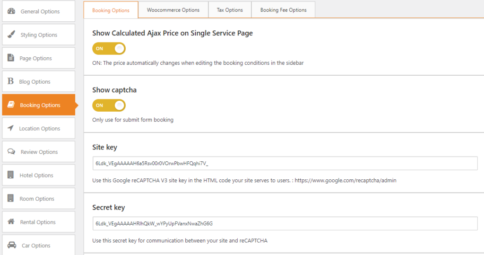Click the General Options palette icon

click(x=12, y=11)
